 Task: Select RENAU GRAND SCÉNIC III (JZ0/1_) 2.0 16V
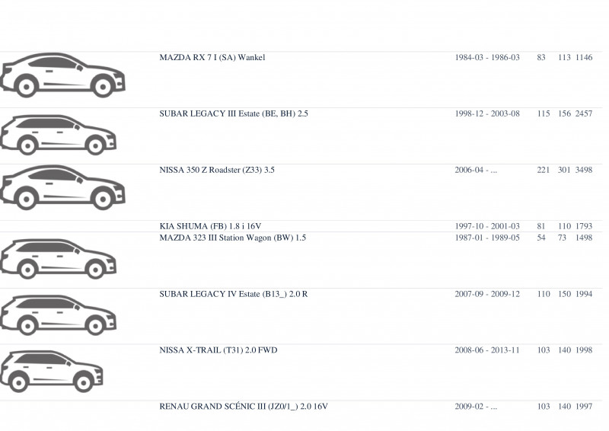244,407
